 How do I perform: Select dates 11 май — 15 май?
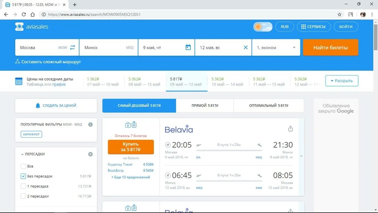coord(269,82)
